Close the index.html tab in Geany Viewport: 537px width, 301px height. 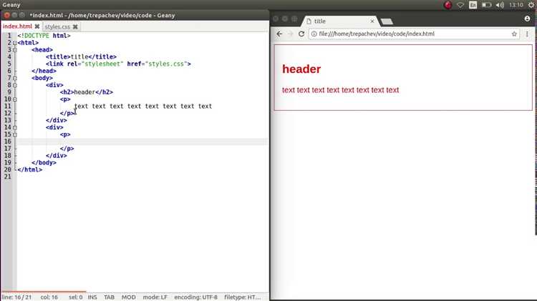click(37, 26)
